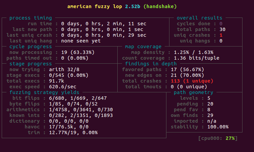Click the 'findings in depth' section header
Image resolution: width=254 pixels, height=152 pixels.
click(151, 64)
